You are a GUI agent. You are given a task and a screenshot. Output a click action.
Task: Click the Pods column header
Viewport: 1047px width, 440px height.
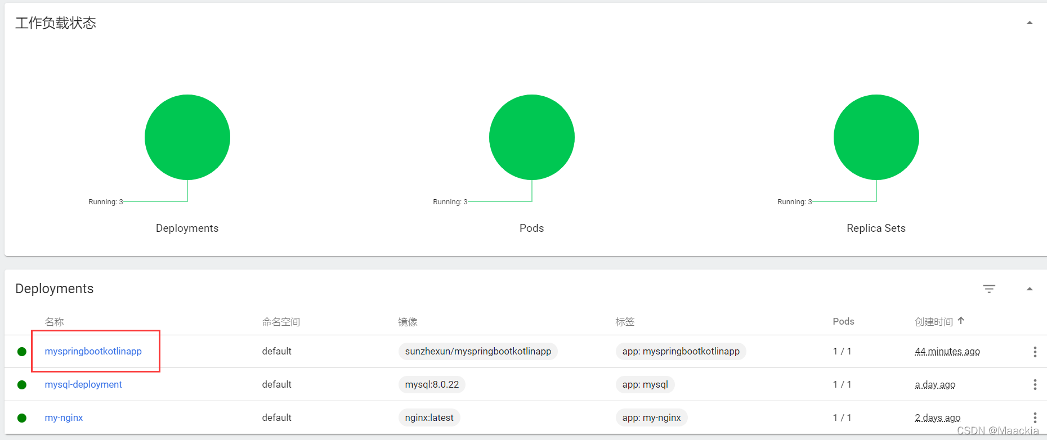click(x=844, y=321)
